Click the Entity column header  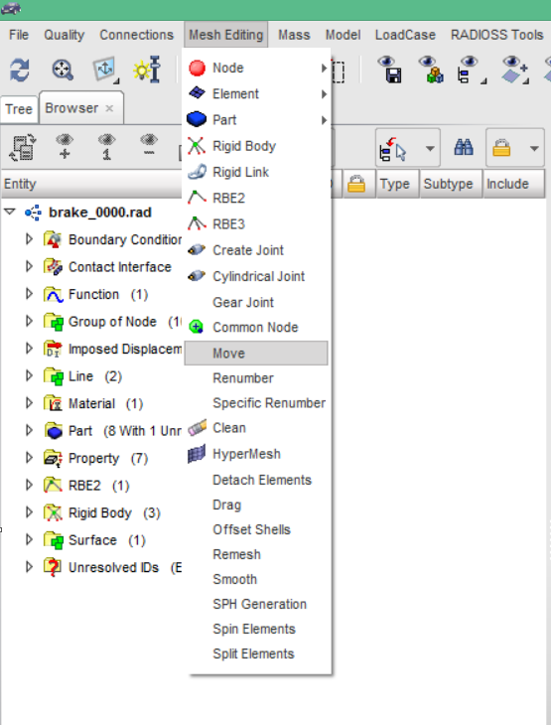coord(91,184)
